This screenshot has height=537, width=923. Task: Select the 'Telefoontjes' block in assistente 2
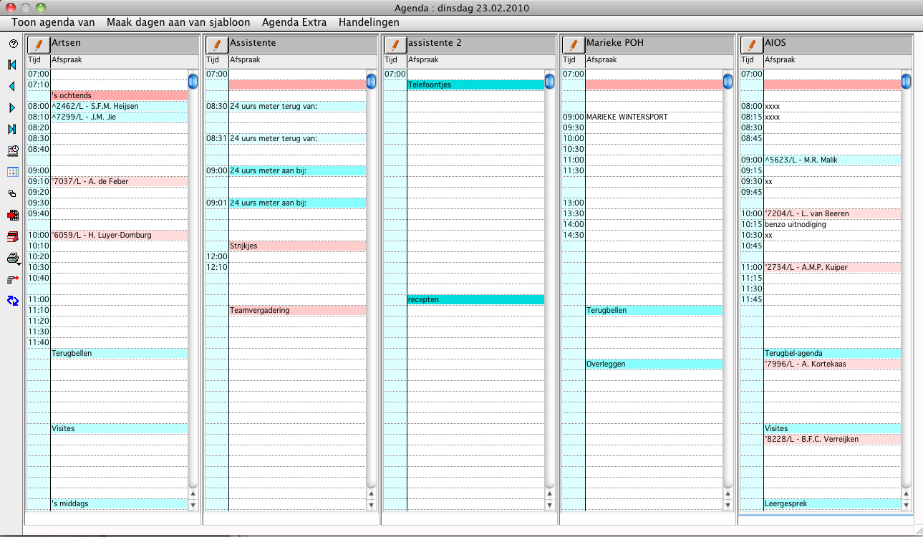point(475,84)
